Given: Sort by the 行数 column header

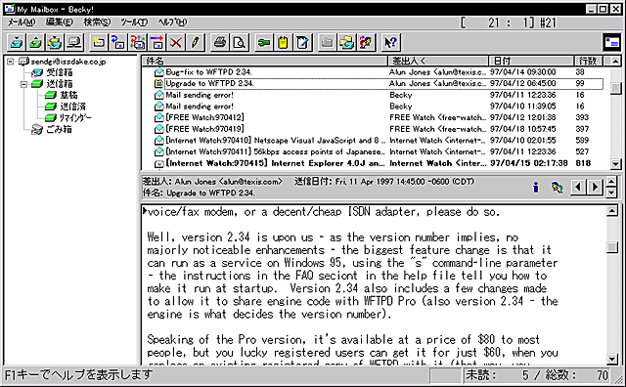Looking at the screenshot, I should coord(589,61).
